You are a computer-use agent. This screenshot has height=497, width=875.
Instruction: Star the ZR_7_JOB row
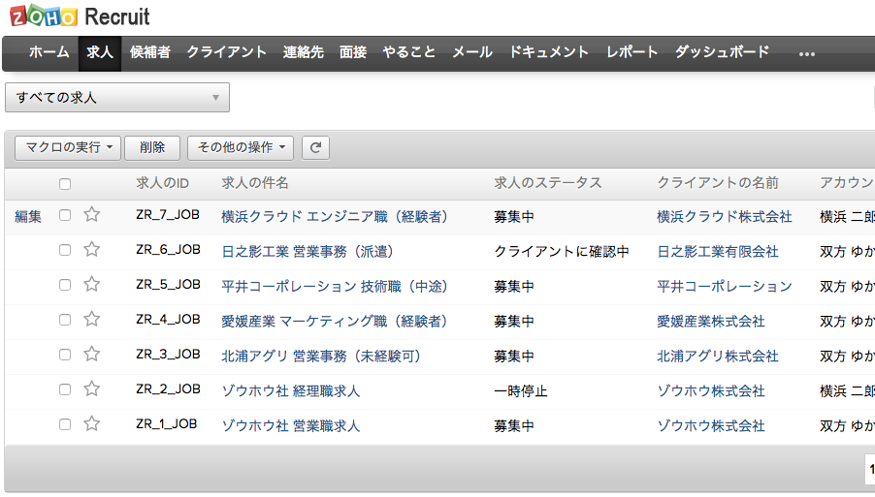91,214
